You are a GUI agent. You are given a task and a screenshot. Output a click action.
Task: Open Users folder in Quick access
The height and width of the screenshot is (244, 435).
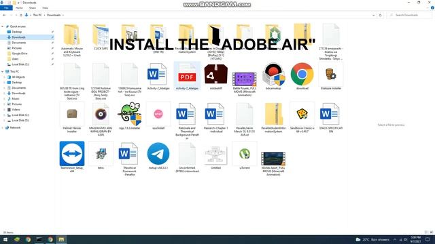pos(15,59)
